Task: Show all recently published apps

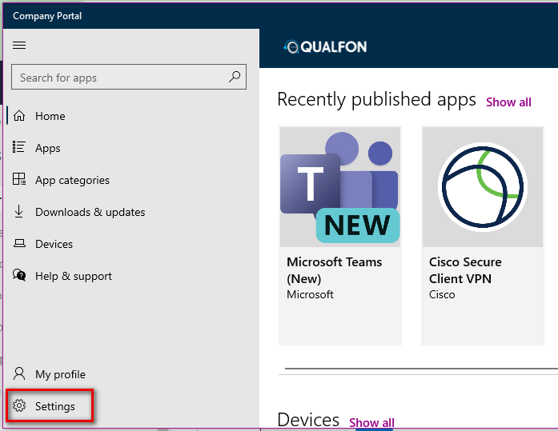Action: 508,102
